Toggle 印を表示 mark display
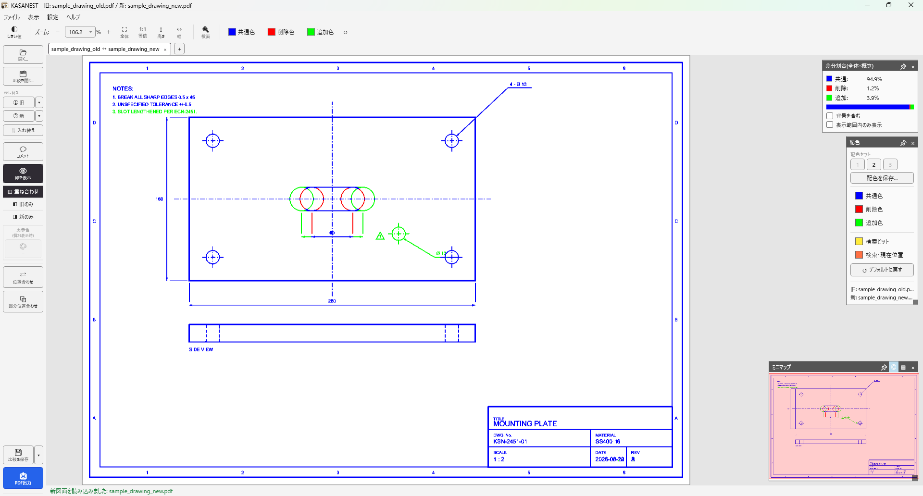Screen dimensions: 923x496 click(23, 174)
